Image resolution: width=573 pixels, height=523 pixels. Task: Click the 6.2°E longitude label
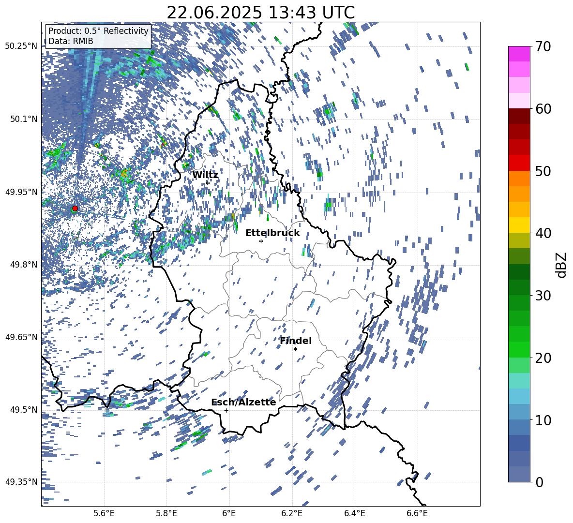292,513
